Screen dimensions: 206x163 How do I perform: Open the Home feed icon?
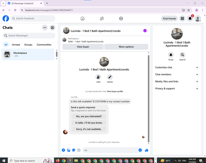[x=82, y=18]
